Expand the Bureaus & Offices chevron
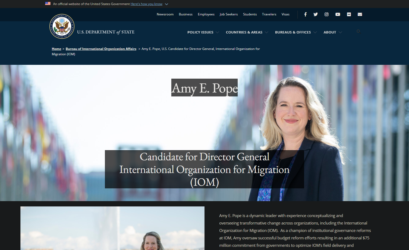409x250 pixels. [315, 32]
